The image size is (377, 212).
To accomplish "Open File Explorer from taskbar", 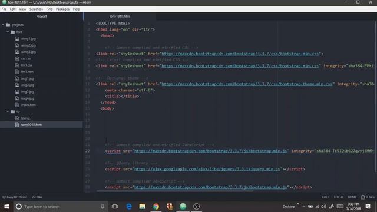I will (143, 207).
